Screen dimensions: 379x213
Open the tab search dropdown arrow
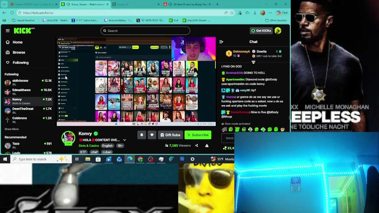[x=4, y=4]
